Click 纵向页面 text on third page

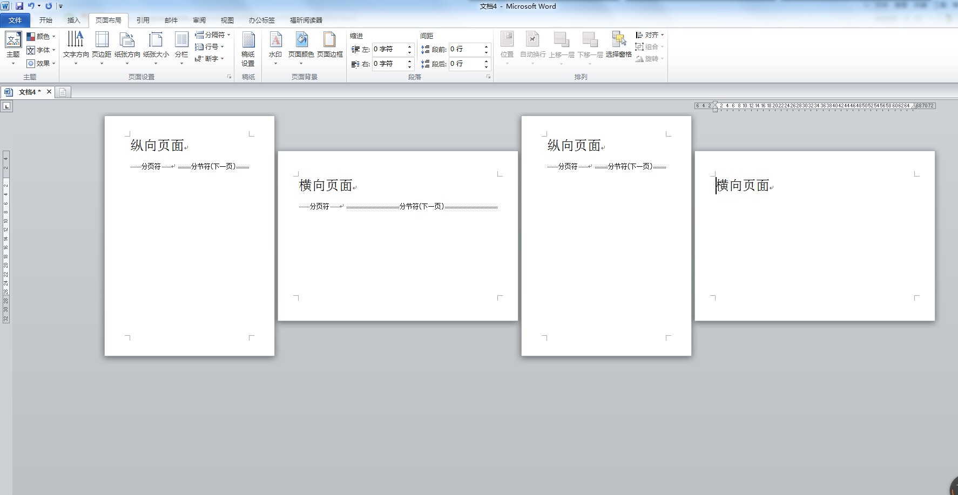pos(574,145)
